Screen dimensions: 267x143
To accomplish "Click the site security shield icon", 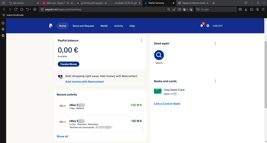I will tap(42, 9).
